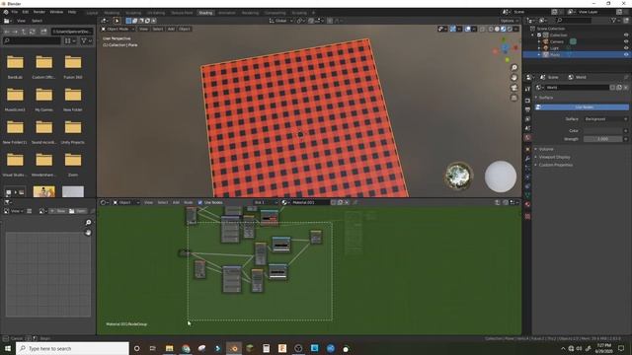Screen dimensions: 632x355
Task: Open the Surface Background shader dropdown
Action: (x=605, y=119)
